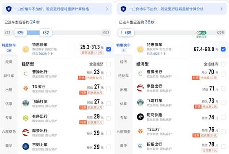Click the ¥32 price slider handle
Viewport: 229px width, 154px height.
[x=46, y=33]
